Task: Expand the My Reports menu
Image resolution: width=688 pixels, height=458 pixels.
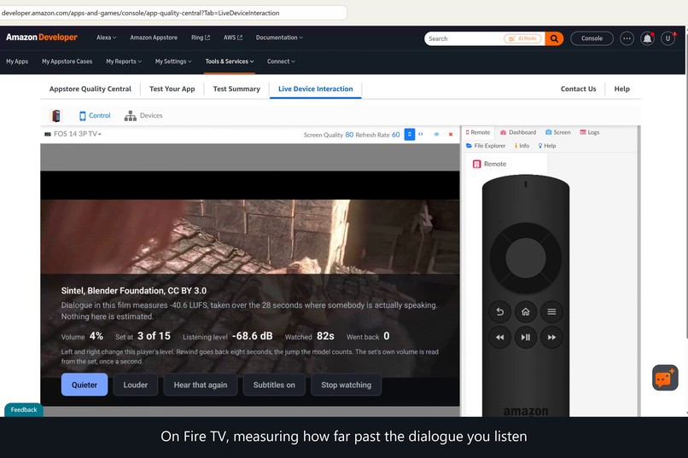Action: tap(124, 61)
